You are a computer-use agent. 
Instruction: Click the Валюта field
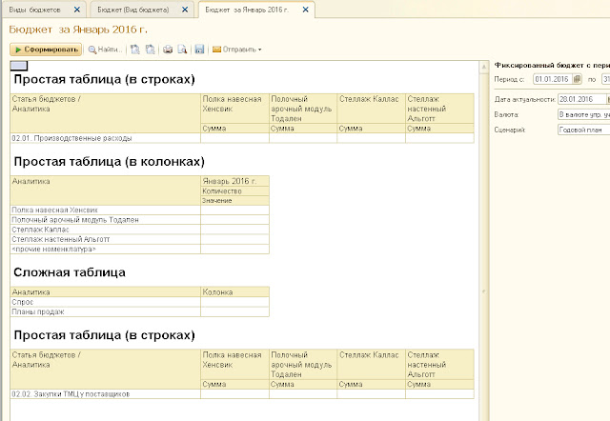click(x=583, y=114)
